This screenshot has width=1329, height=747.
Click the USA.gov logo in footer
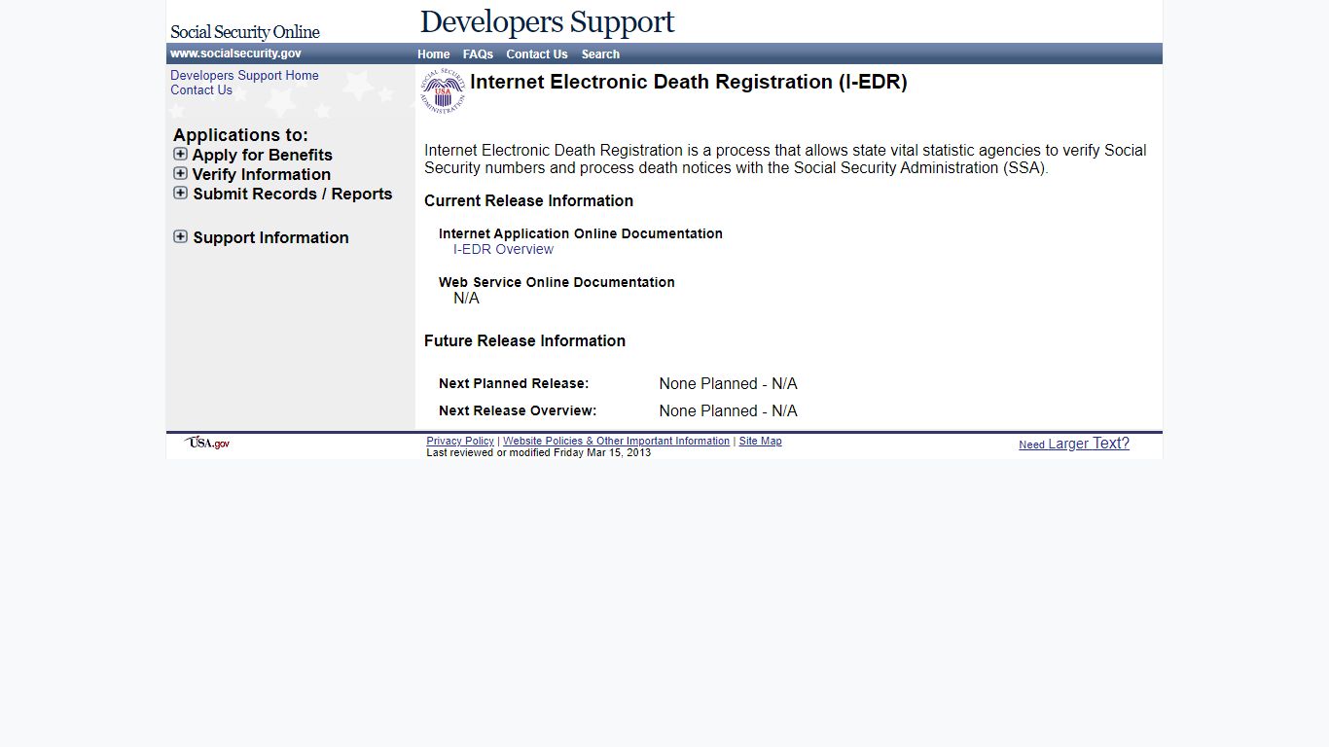click(x=207, y=443)
